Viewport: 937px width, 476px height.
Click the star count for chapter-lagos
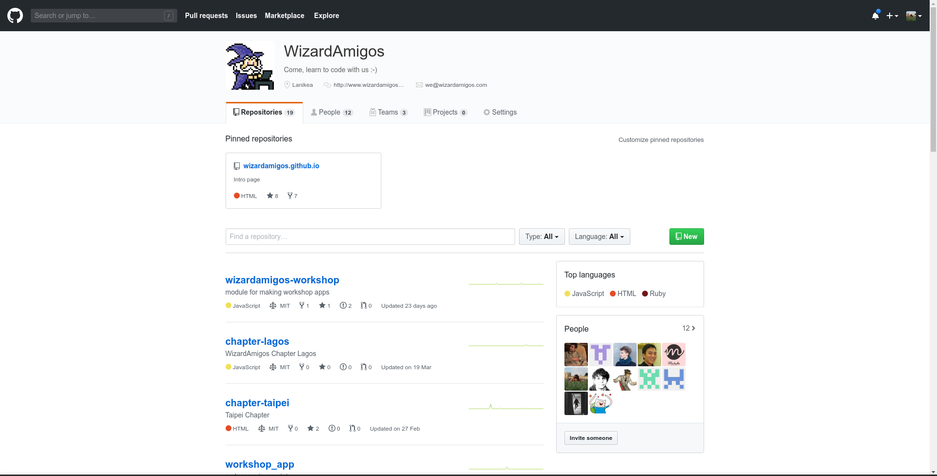[x=325, y=367]
